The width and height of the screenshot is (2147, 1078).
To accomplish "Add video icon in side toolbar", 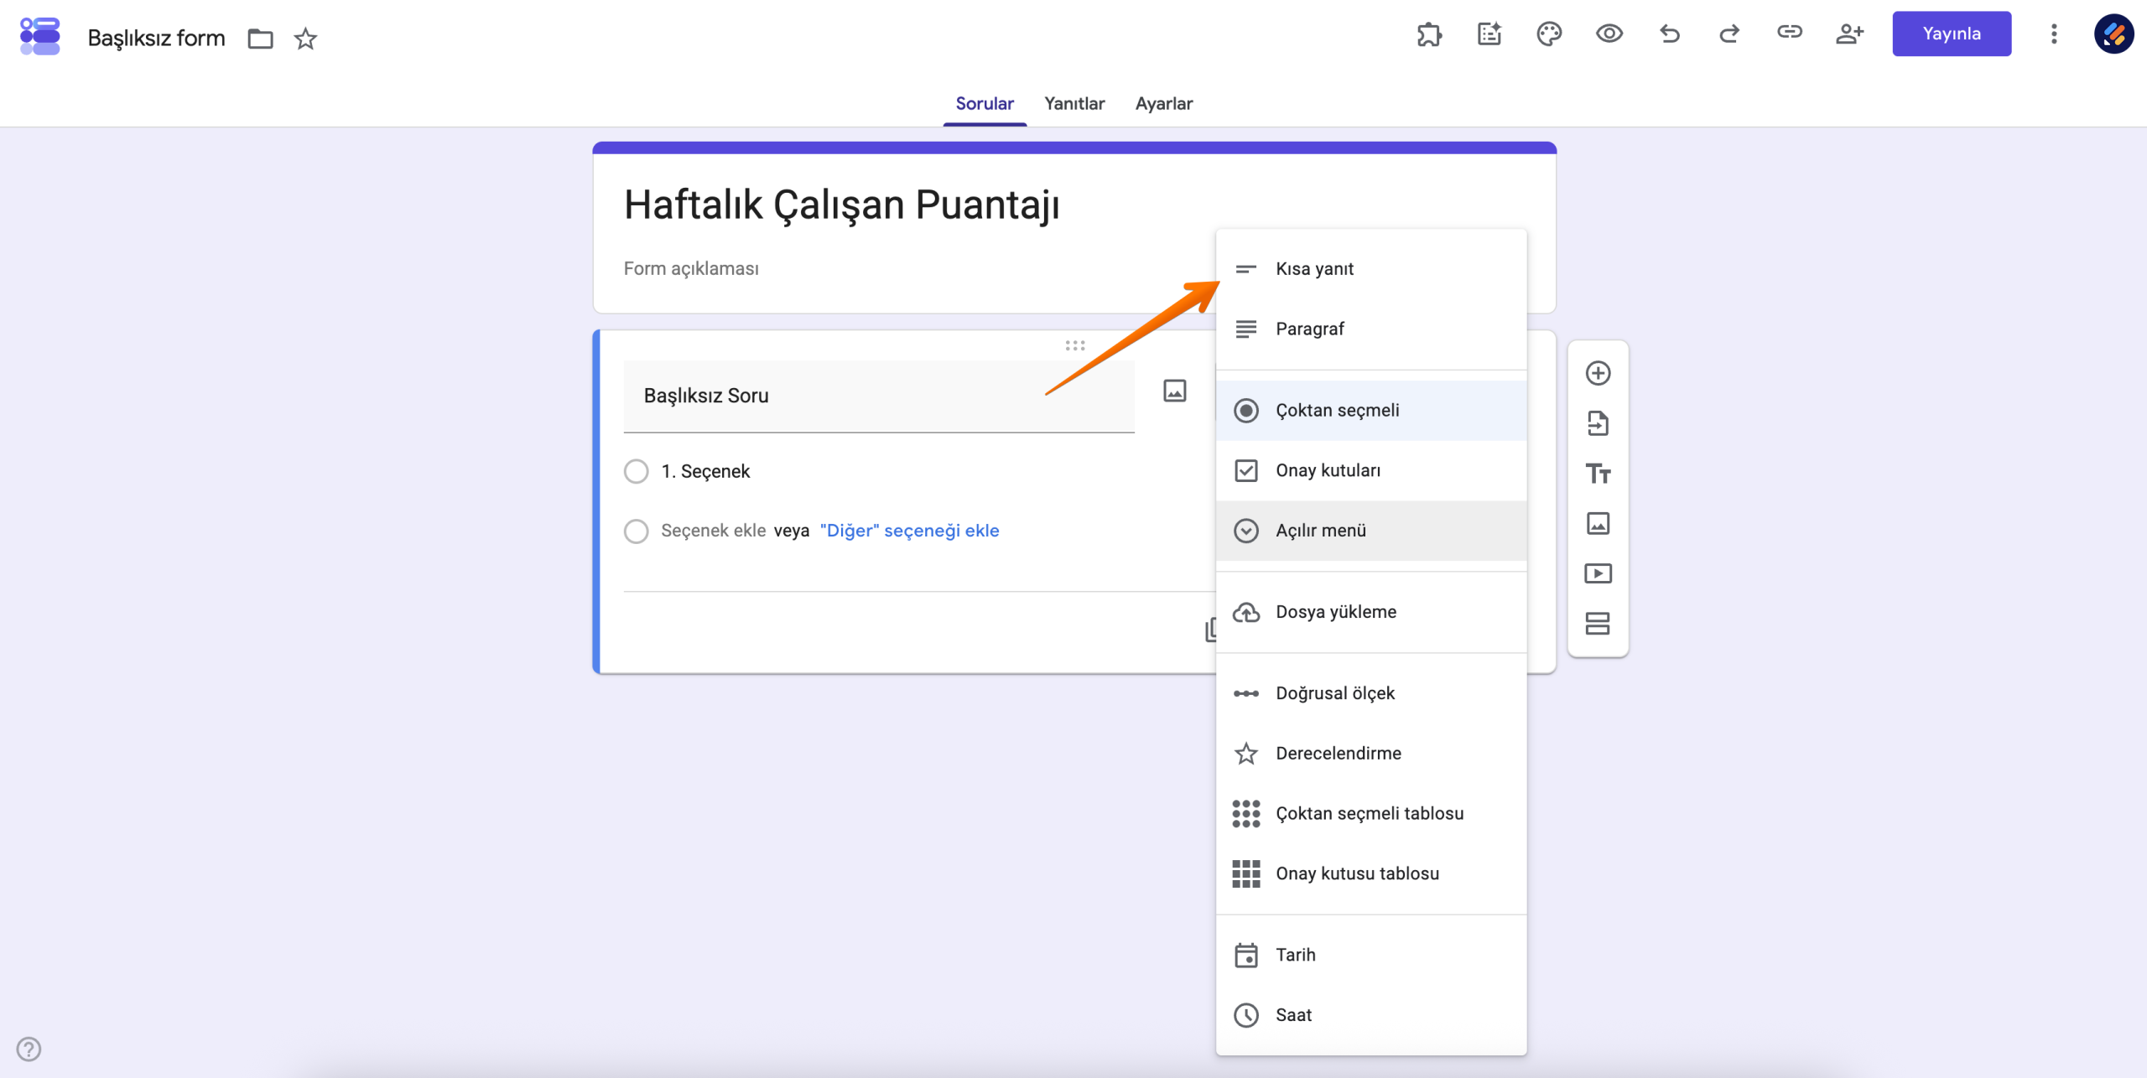I will 1598,573.
